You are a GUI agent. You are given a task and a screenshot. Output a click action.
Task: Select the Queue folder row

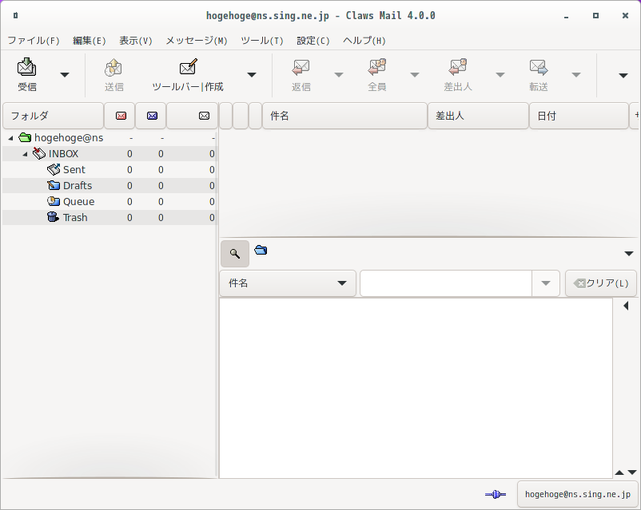click(110, 201)
